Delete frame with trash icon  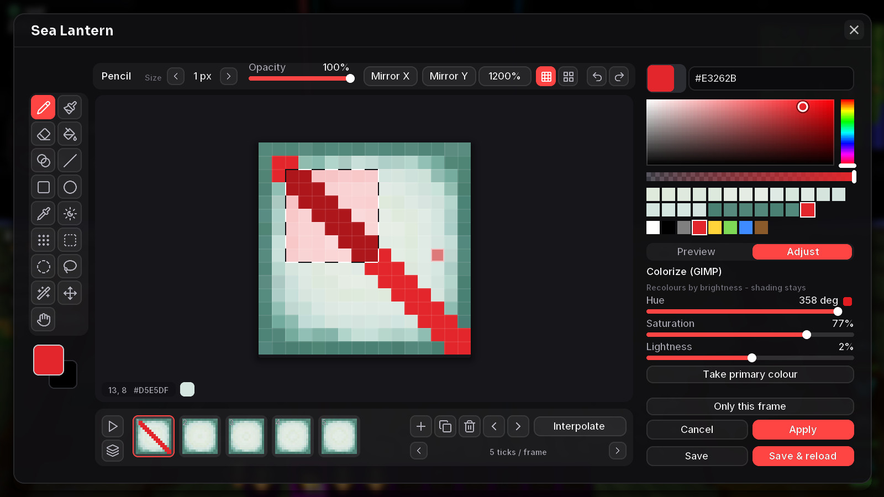coord(470,426)
